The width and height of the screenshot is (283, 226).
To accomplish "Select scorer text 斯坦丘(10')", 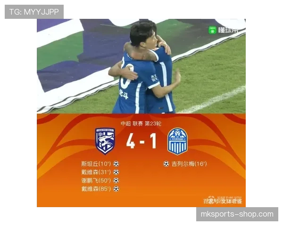I will pos(96,164).
